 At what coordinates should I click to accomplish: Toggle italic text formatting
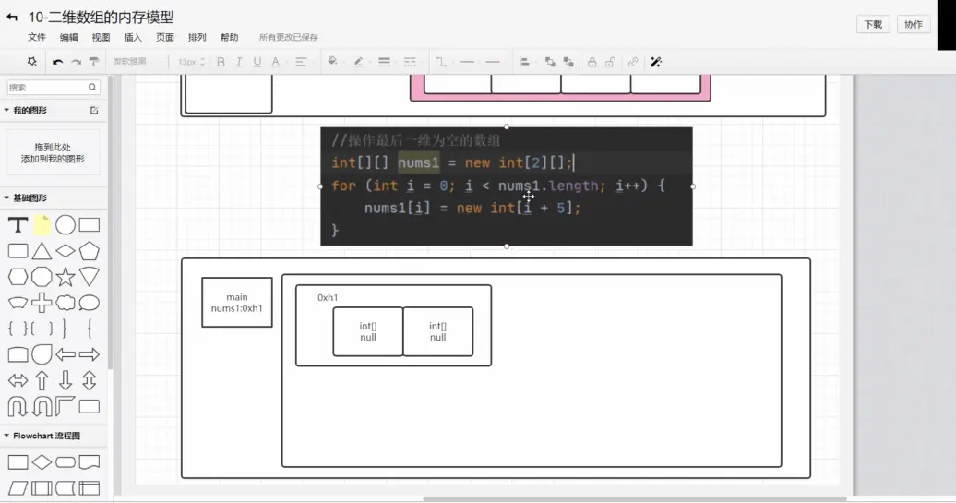[x=238, y=62]
